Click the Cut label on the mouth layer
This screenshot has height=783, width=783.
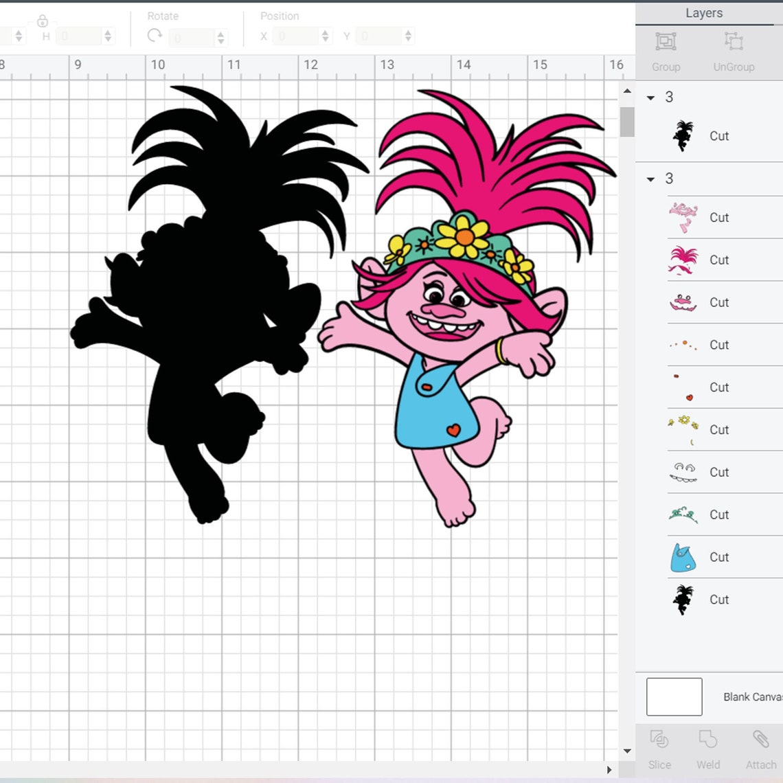719,302
